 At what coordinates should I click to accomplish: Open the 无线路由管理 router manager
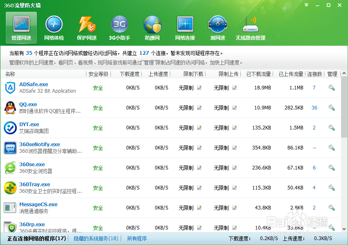coord(250,28)
